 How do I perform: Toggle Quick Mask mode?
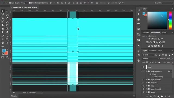point(2,57)
